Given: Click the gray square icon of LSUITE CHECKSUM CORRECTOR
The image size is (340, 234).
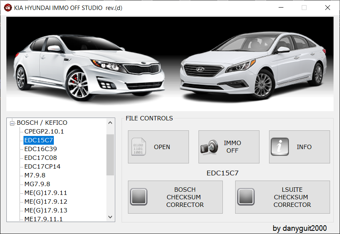Looking at the screenshot, I should click(x=246, y=197).
